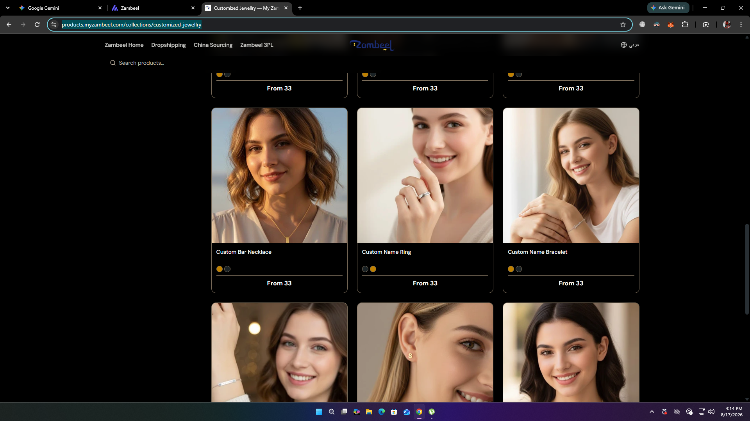Image resolution: width=750 pixels, height=421 pixels.
Task: Click the browser forward arrow
Action: [x=23, y=25]
